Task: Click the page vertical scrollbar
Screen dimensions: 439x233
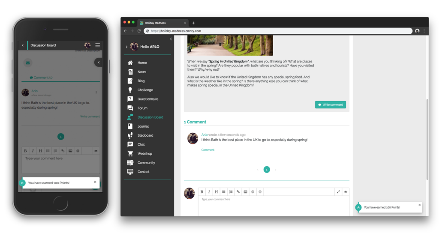Action: (x=427, y=139)
